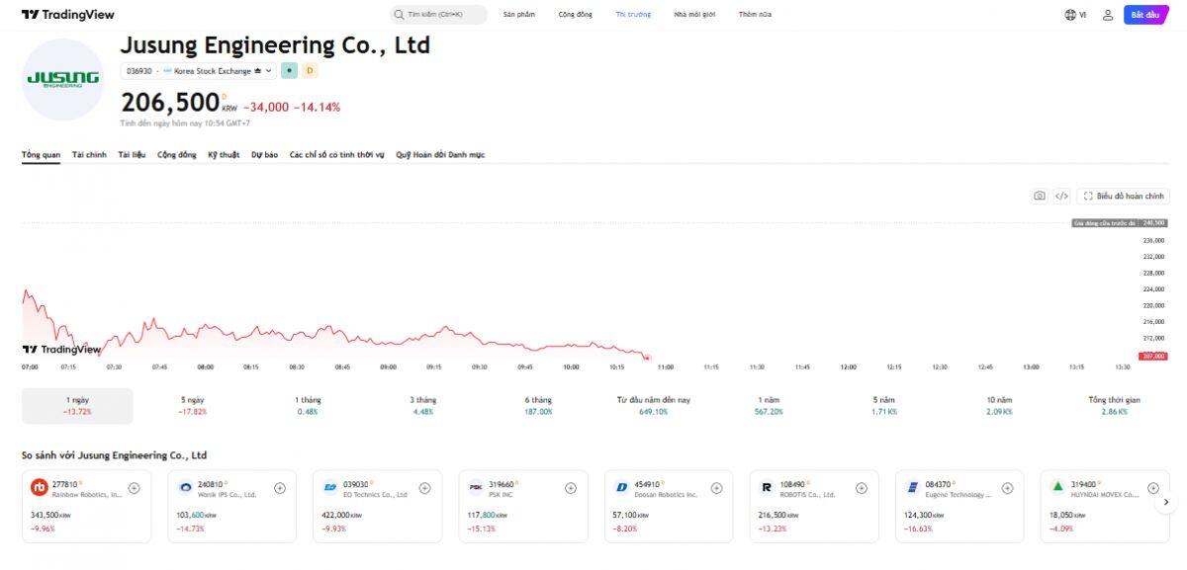Open the Tài liệu tab

132,155
